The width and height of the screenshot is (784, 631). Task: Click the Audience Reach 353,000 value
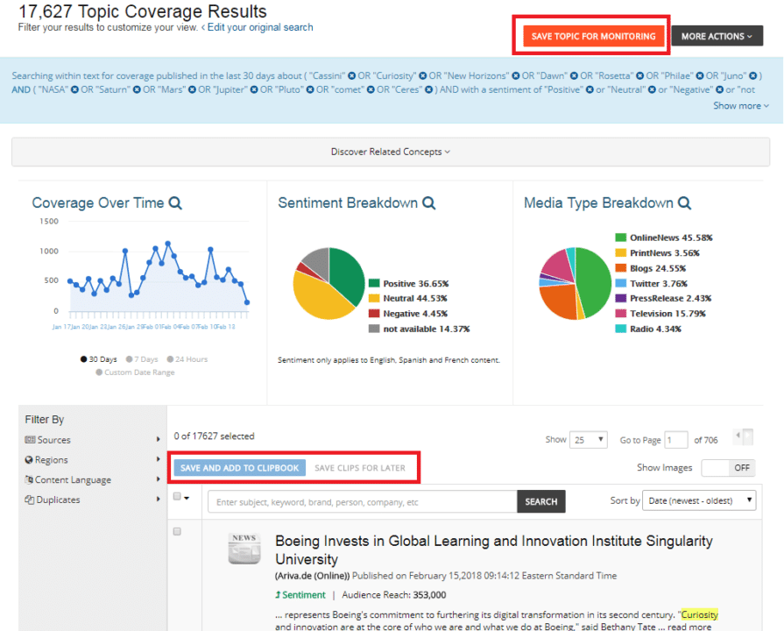[x=429, y=595]
